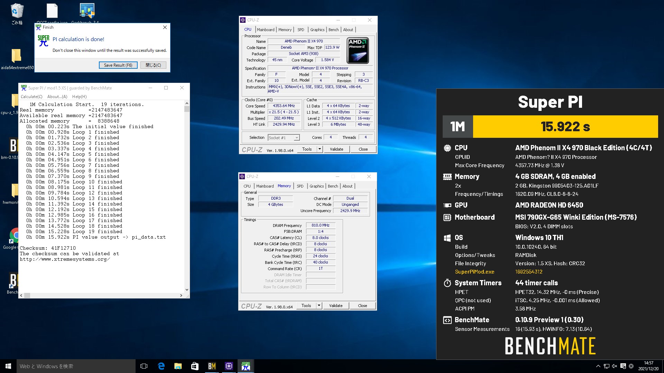The image size is (664, 373).
Task: Expand Tools dropdown arrow in CPU-Z Memory window
Action: 319,306
